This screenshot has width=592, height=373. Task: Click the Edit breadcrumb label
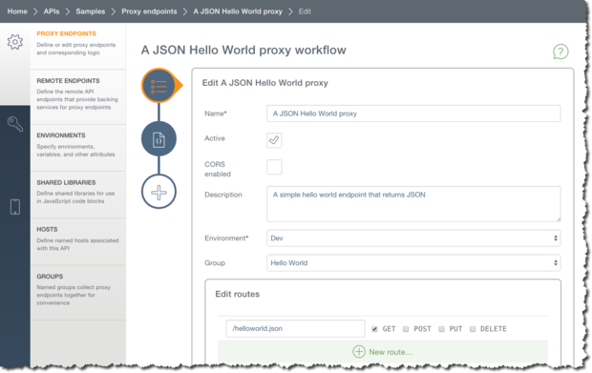point(305,11)
